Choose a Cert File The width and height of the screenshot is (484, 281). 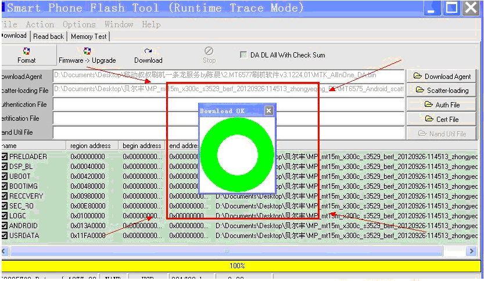[442, 119]
